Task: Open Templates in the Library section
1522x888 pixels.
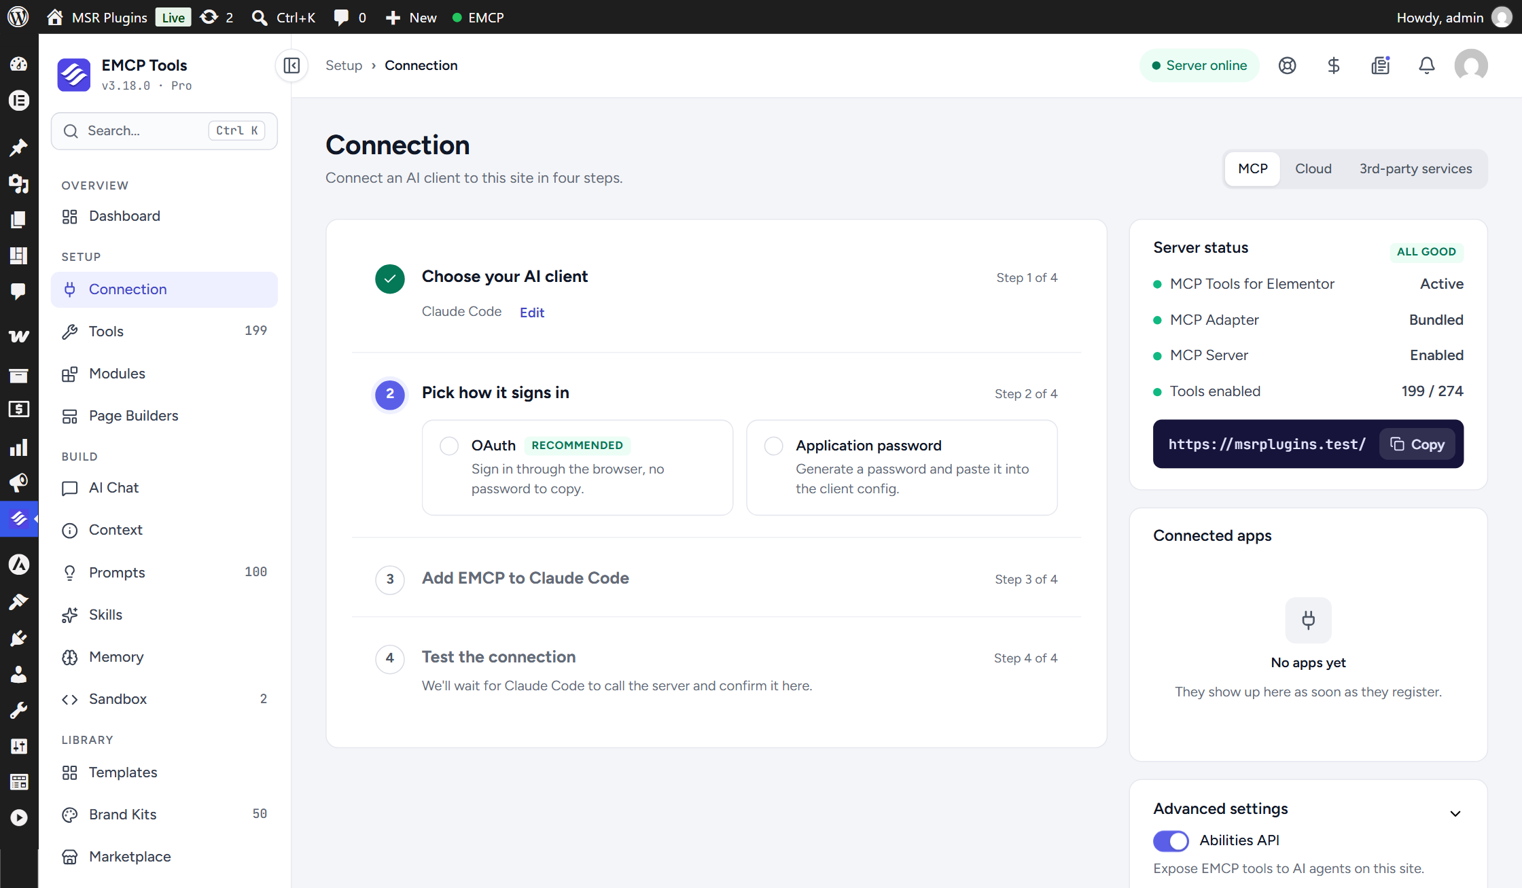Action: pyautogui.click(x=164, y=772)
